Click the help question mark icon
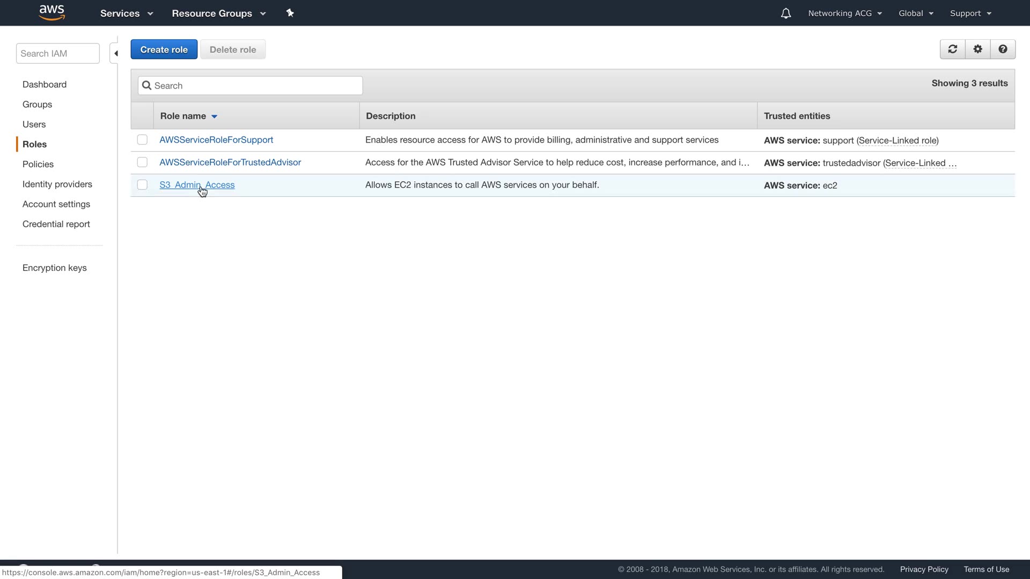 pyautogui.click(x=1003, y=49)
